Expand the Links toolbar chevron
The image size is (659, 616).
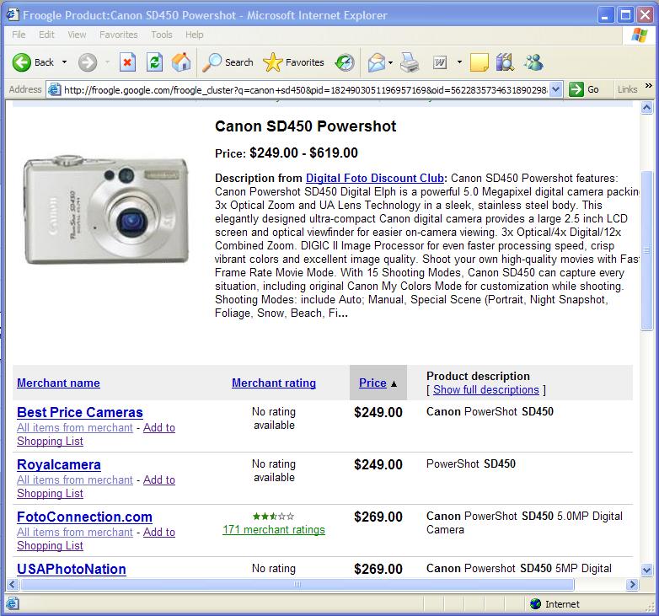pyautogui.click(x=649, y=86)
